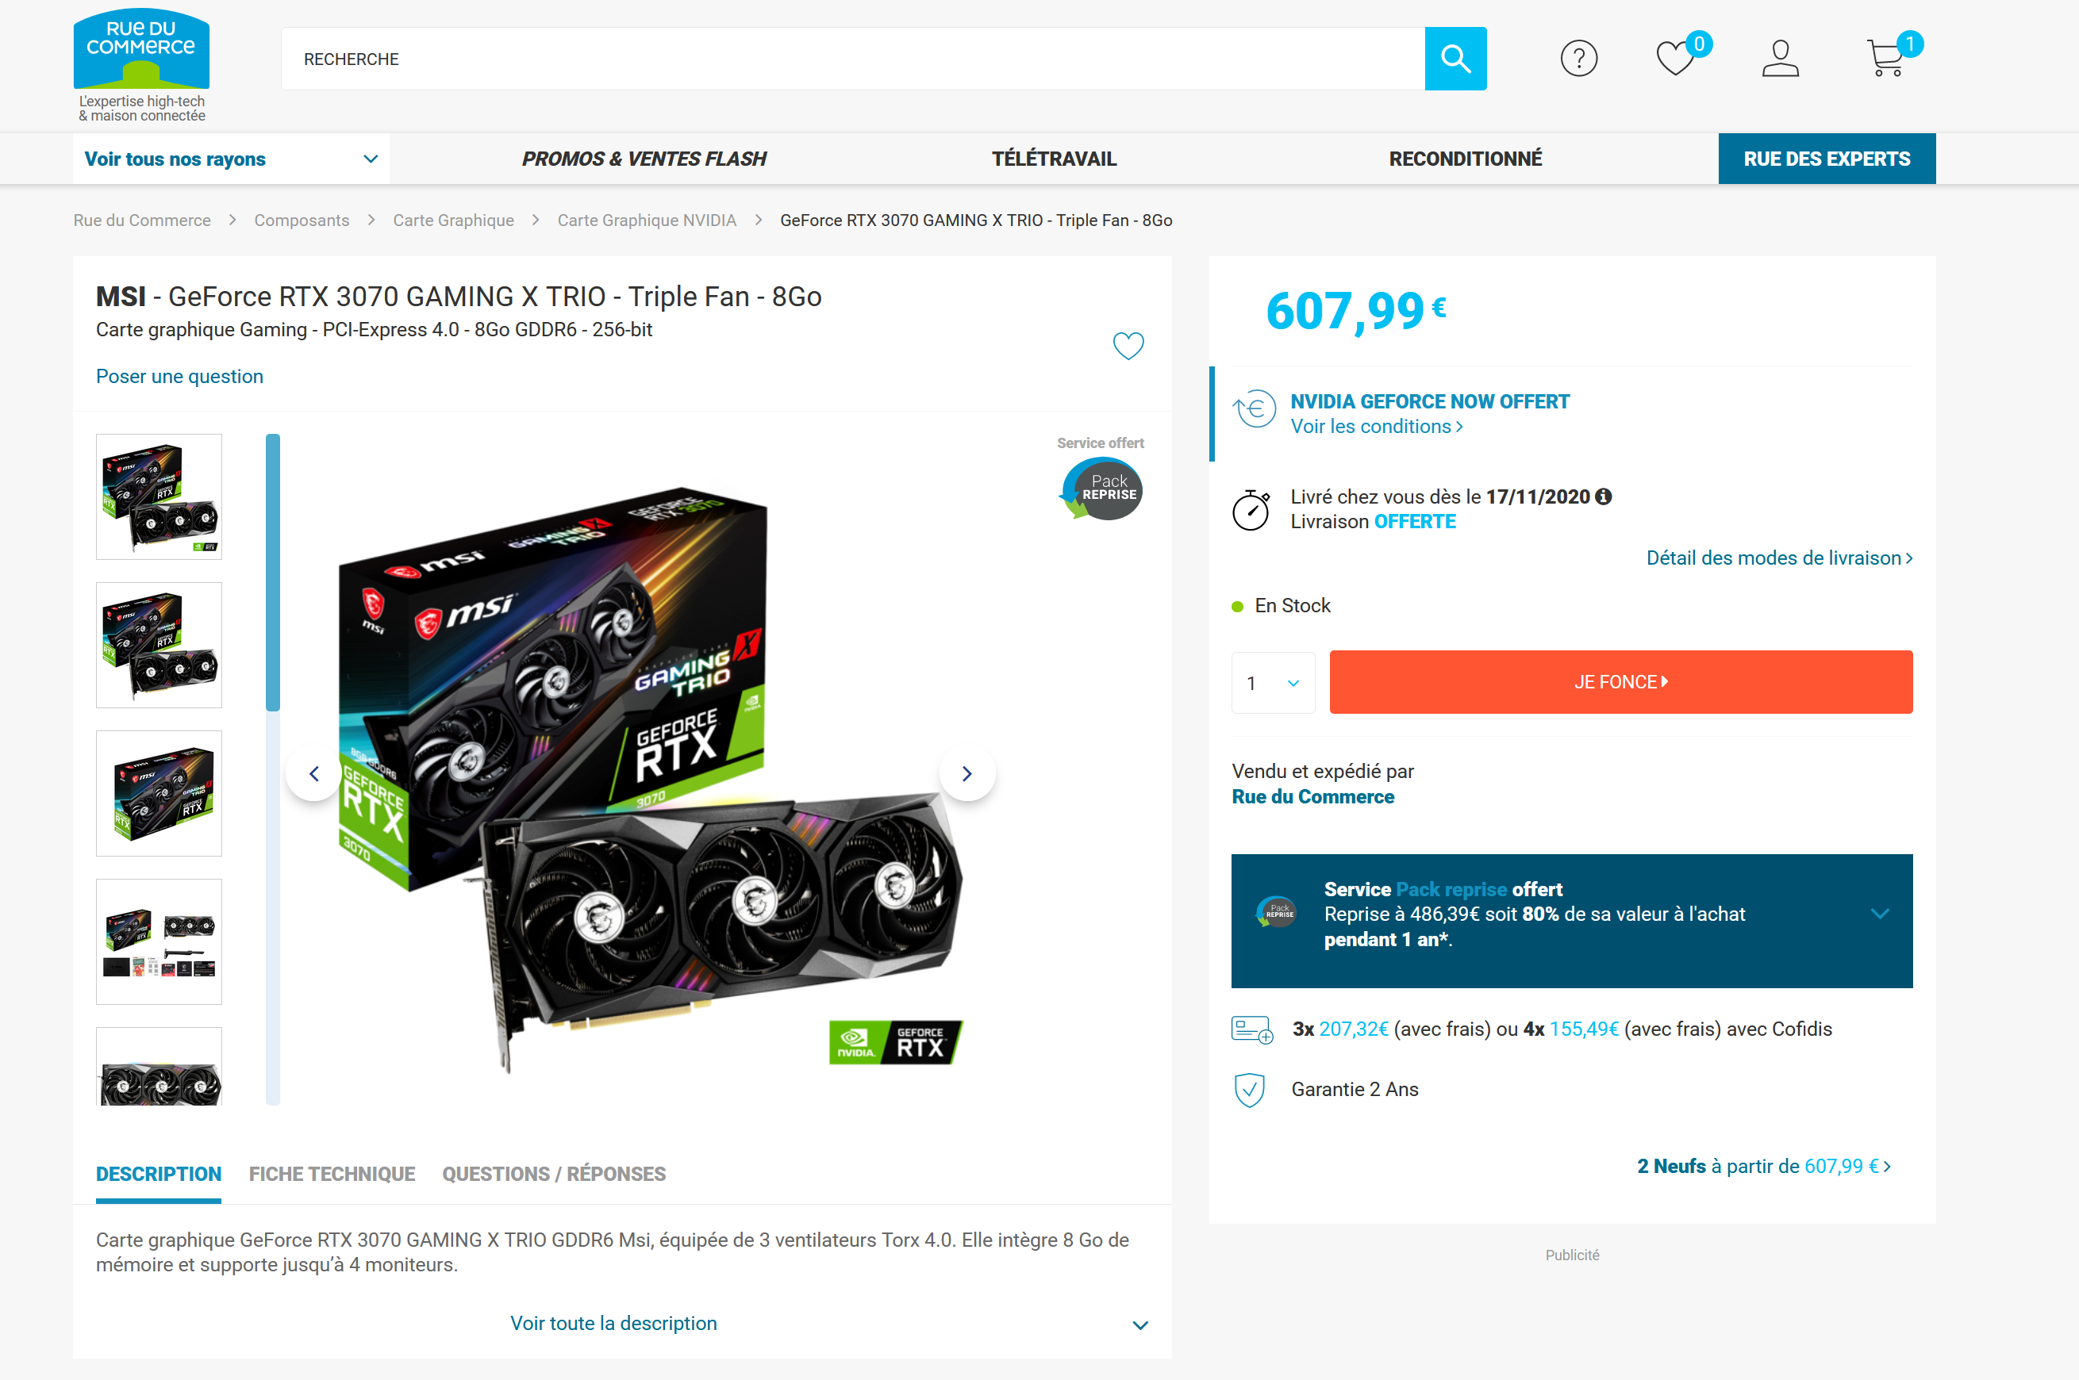This screenshot has width=2079, height=1380.
Task: Open the user account icon
Action: pyautogui.click(x=1780, y=59)
